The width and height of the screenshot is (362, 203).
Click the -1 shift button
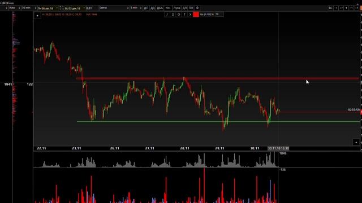point(351,8)
